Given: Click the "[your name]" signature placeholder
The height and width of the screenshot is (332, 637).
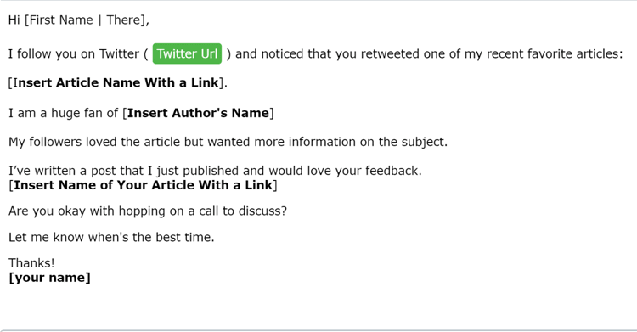Looking at the screenshot, I should click(49, 278).
